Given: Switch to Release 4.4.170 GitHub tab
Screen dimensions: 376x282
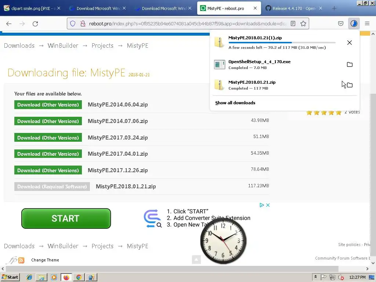Looking at the screenshot, I should (294, 8).
